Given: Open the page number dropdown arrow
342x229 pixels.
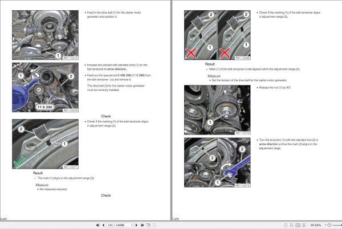Looking at the screenshot, I should (x=132, y=225).
